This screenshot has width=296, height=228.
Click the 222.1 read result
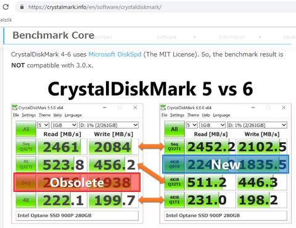[62, 200]
